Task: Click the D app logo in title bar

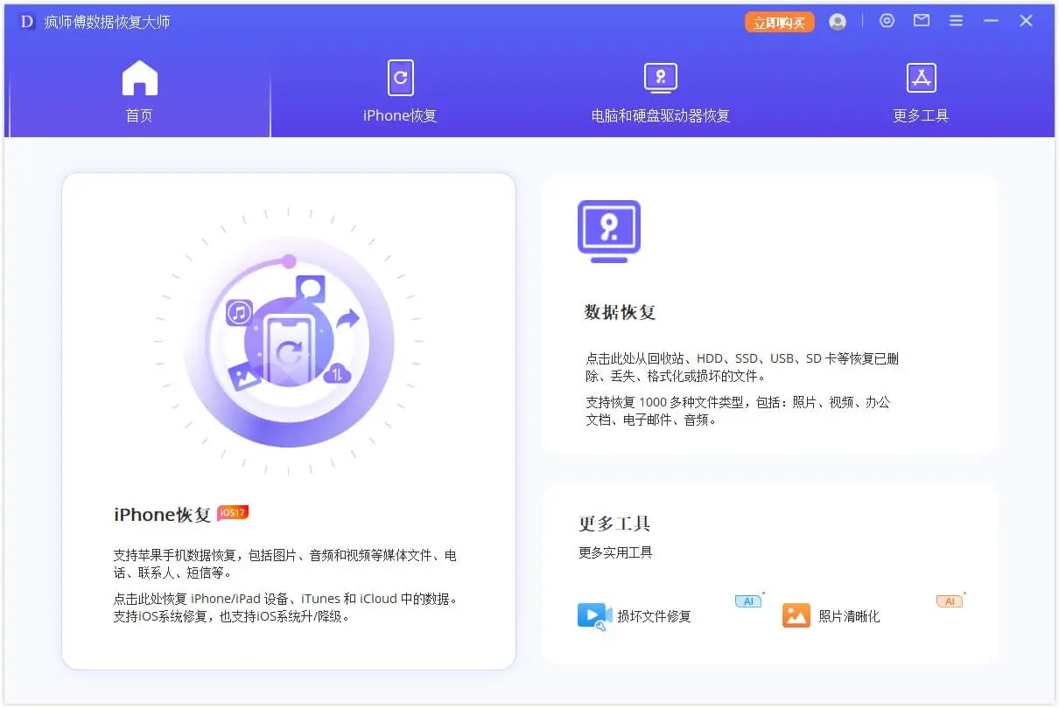Action: (27, 22)
